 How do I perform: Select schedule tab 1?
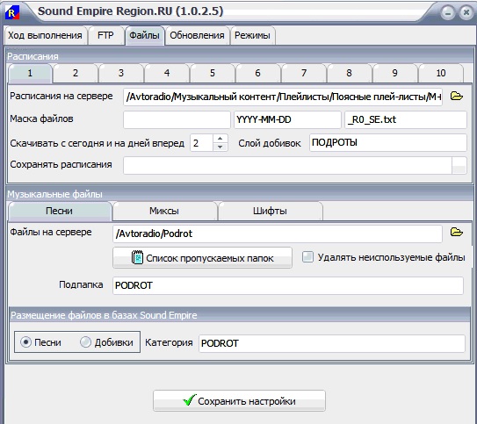click(30, 73)
